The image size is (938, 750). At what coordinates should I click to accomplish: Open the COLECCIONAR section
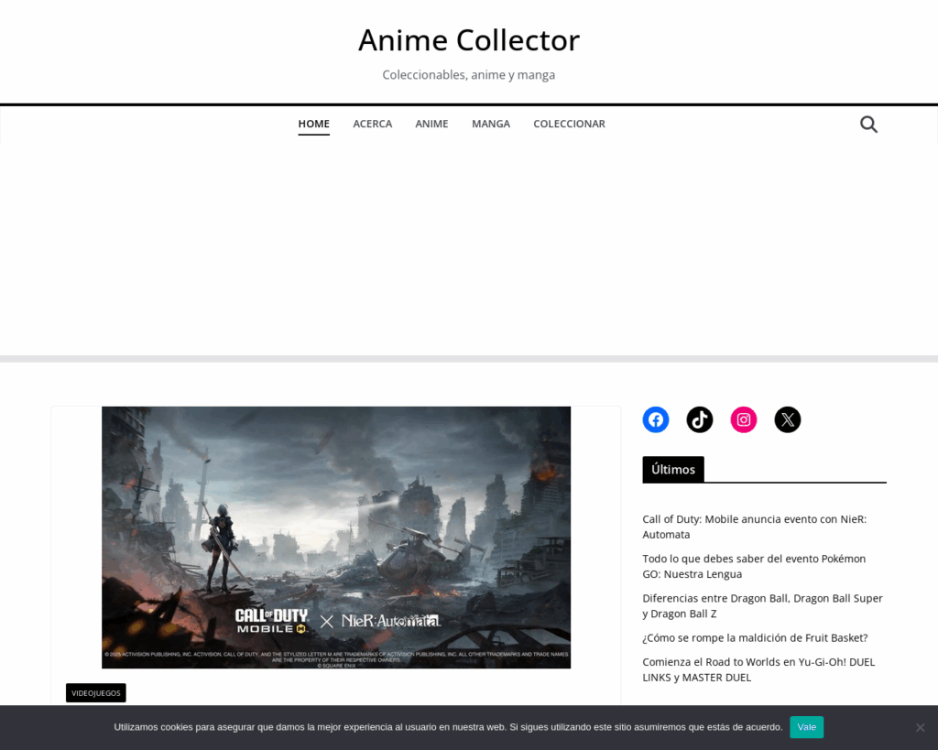(569, 124)
